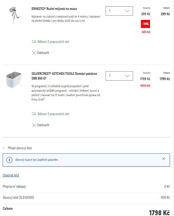This screenshot has height=216, width=174.
Task: Click the crossed-out 1899 Kč original price
Action: pos(145,85)
